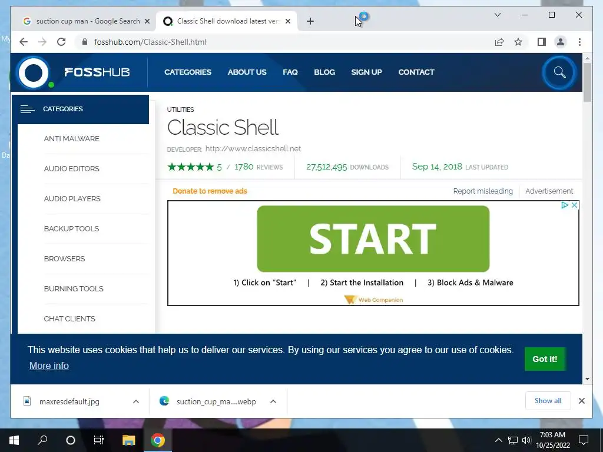This screenshot has width=603, height=452.
Task: Select the Classic Shell download tab
Action: 227,21
